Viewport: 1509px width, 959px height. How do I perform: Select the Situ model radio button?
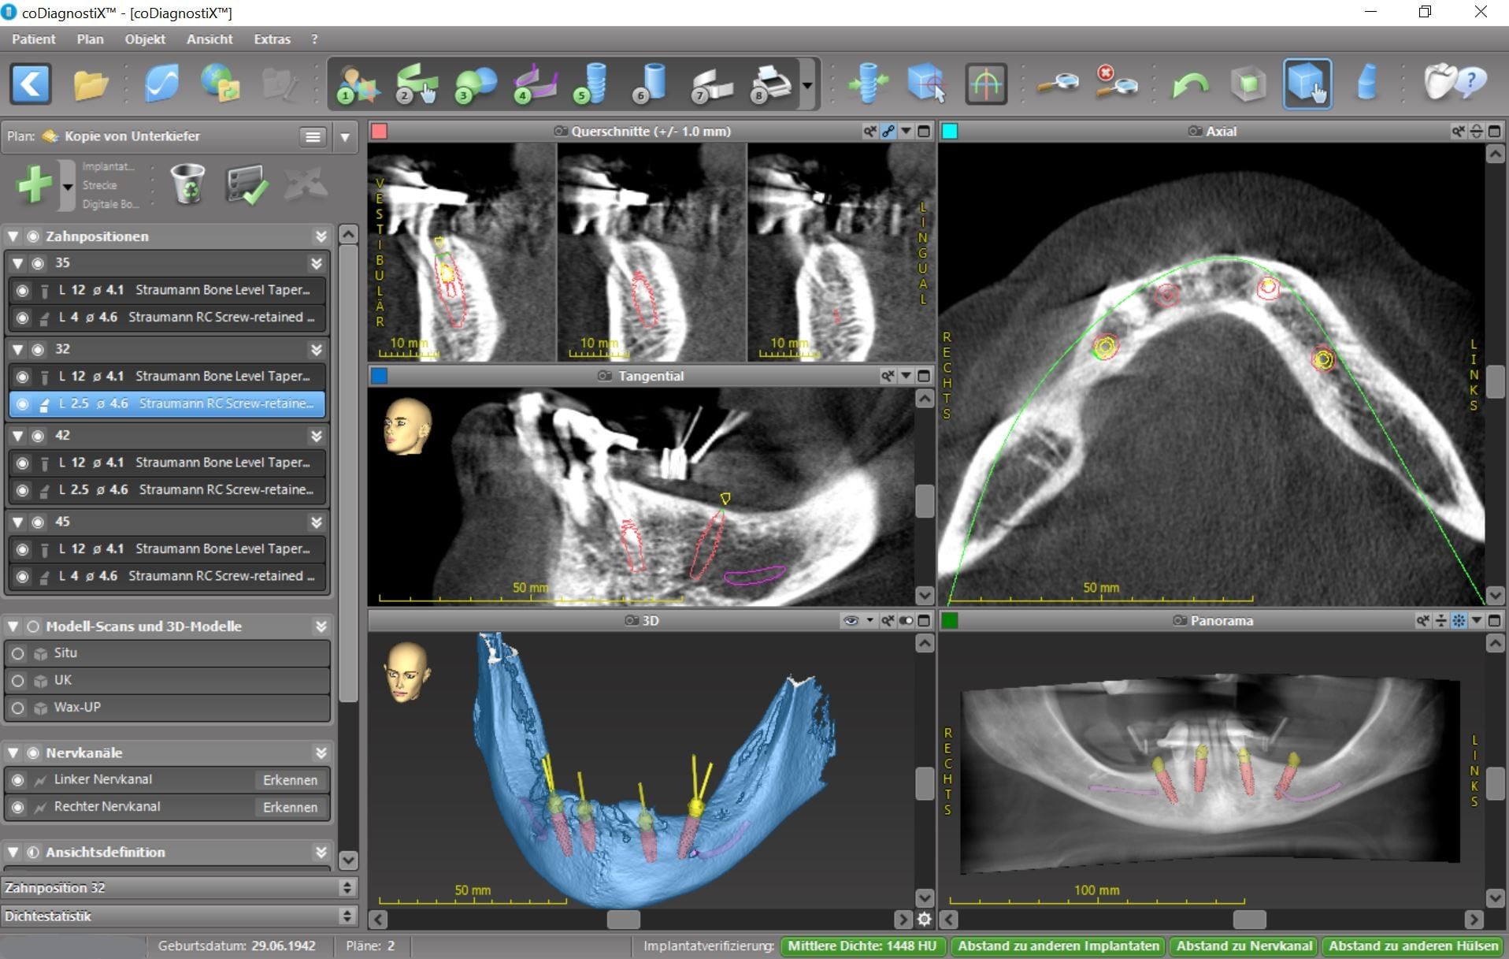pos(19,653)
